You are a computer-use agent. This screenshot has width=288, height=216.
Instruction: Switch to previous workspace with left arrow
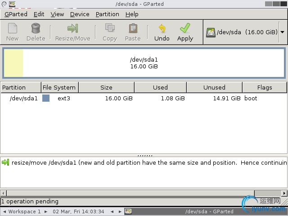click(4, 211)
